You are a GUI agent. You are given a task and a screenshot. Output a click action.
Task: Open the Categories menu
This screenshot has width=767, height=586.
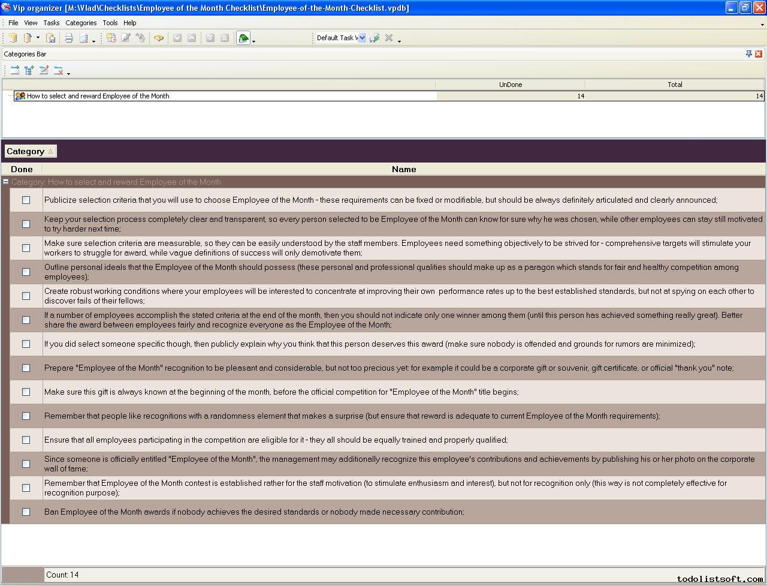point(81,23)
